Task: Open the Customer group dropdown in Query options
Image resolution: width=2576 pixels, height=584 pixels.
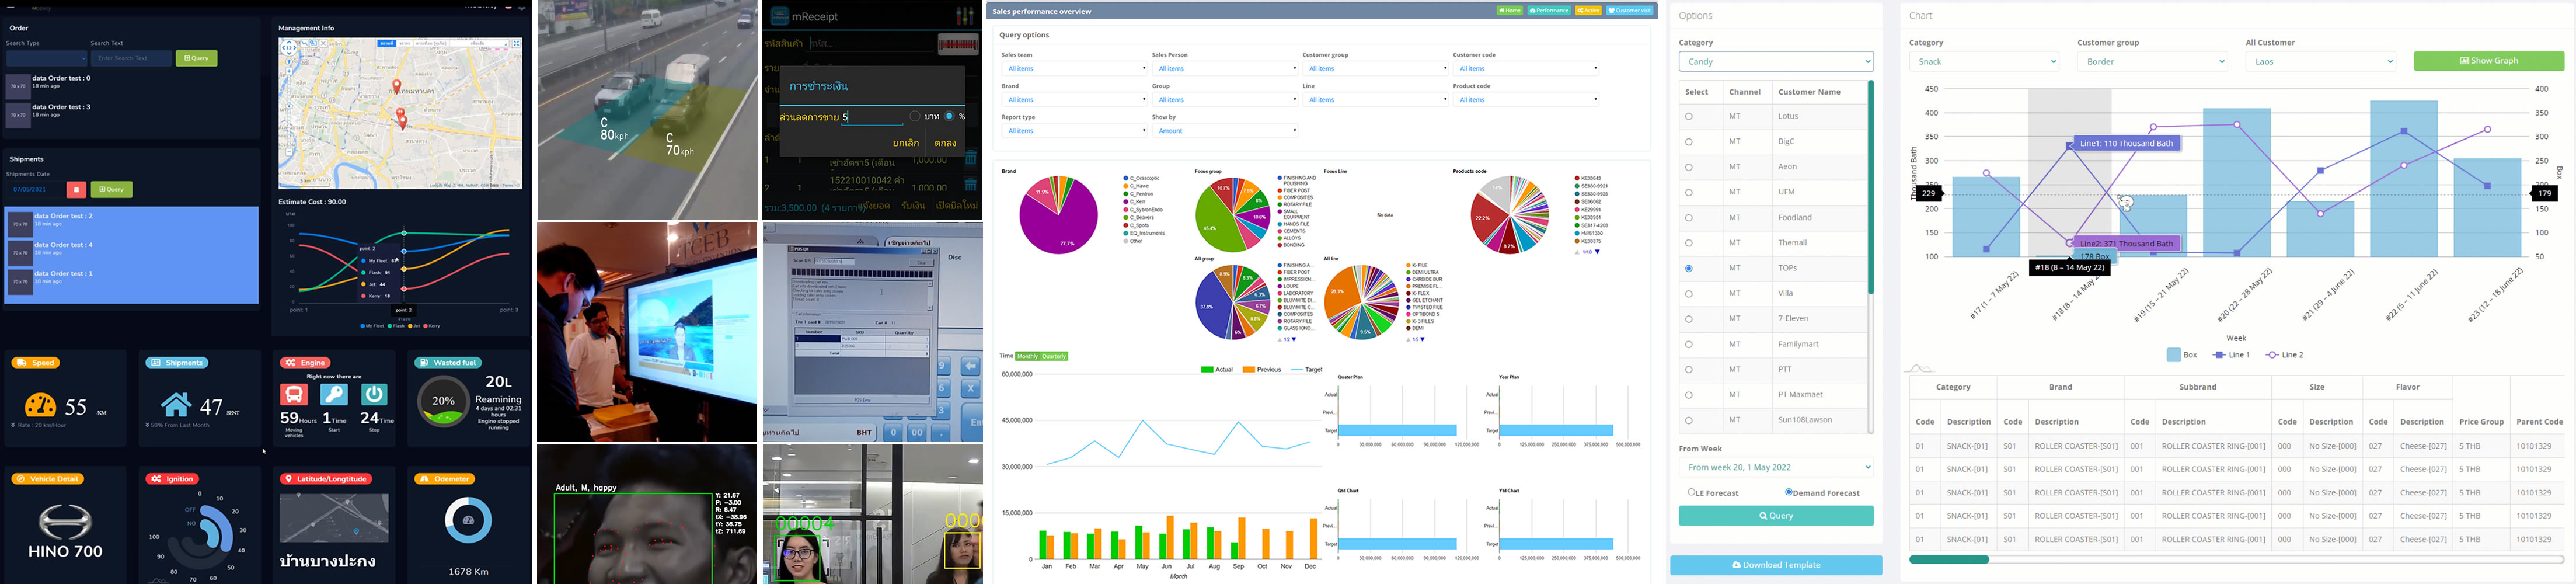Action: (x=1375, y=68)
